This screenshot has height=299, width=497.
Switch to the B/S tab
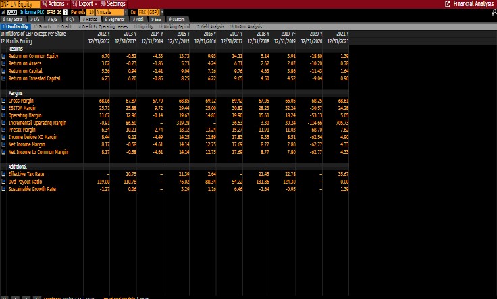[53, 20]
